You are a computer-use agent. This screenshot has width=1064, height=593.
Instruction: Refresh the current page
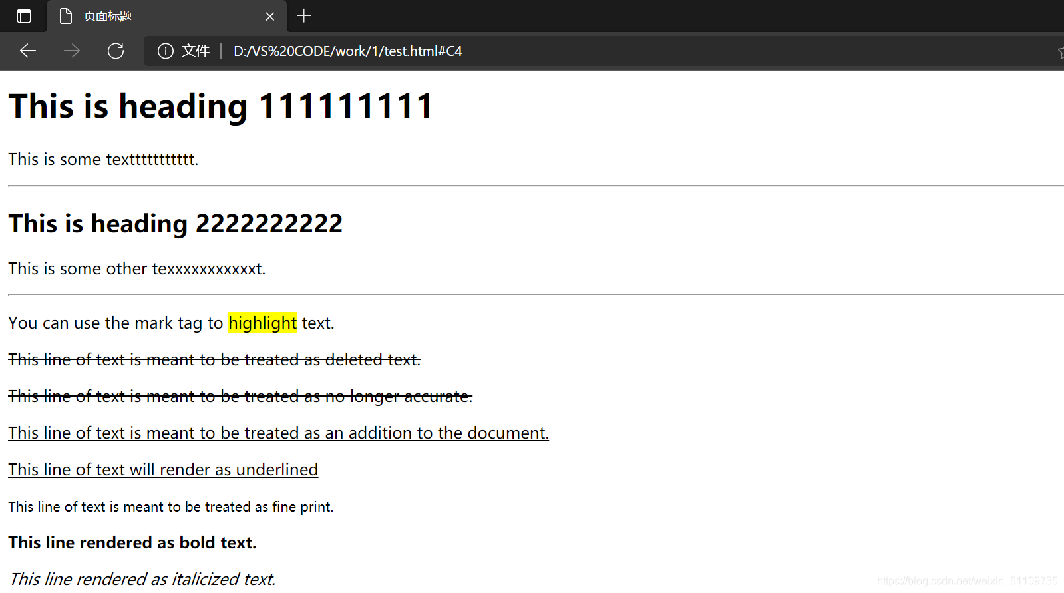[116, 51]
